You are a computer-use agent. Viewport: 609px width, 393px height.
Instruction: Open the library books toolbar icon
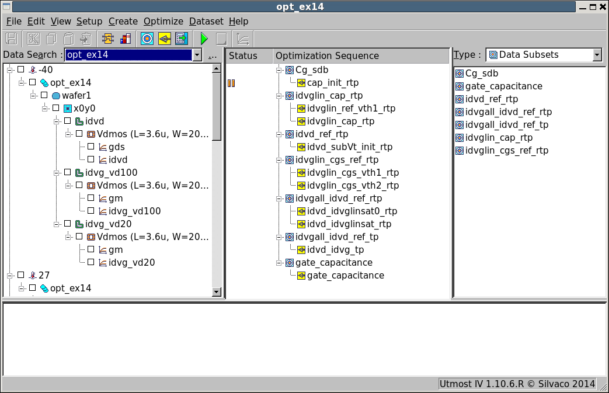126,39
